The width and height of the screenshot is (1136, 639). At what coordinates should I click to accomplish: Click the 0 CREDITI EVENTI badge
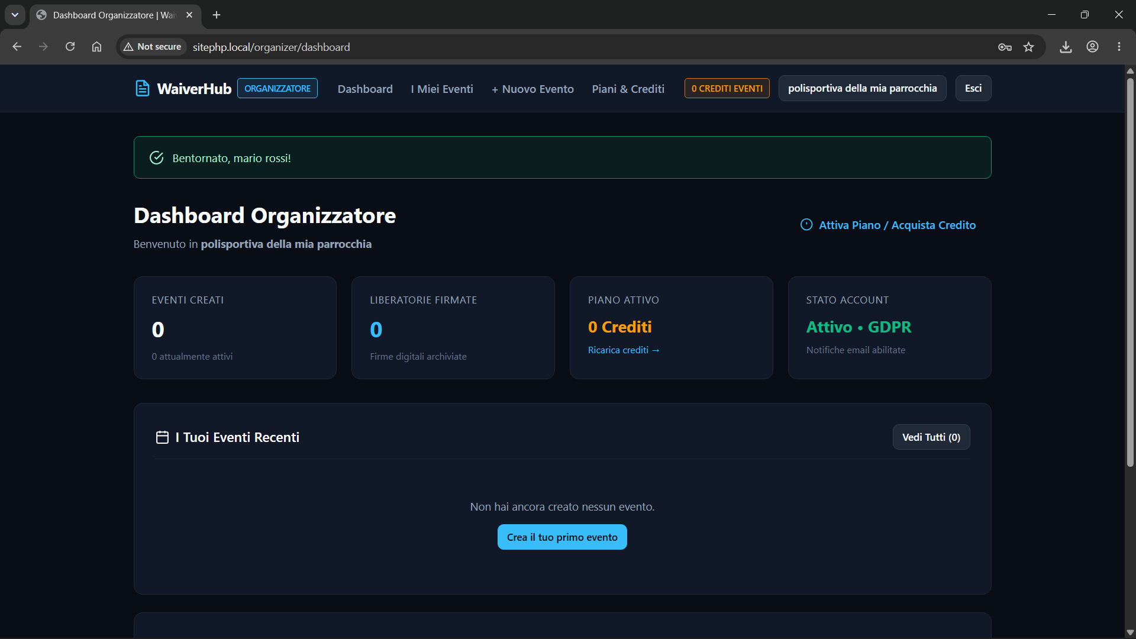click(x=727, y=88)
